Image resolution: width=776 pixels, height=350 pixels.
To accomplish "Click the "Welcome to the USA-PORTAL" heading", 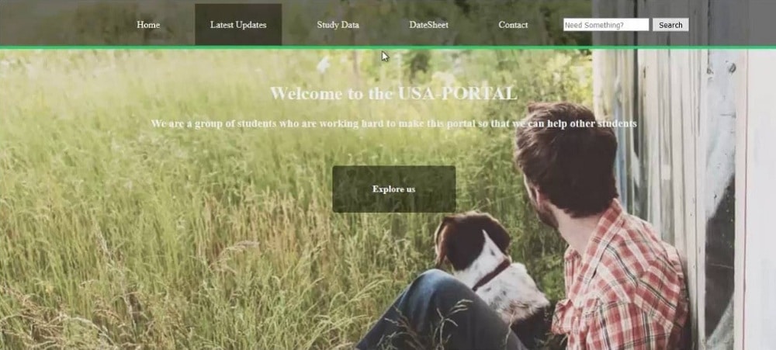I will (394, 93).
